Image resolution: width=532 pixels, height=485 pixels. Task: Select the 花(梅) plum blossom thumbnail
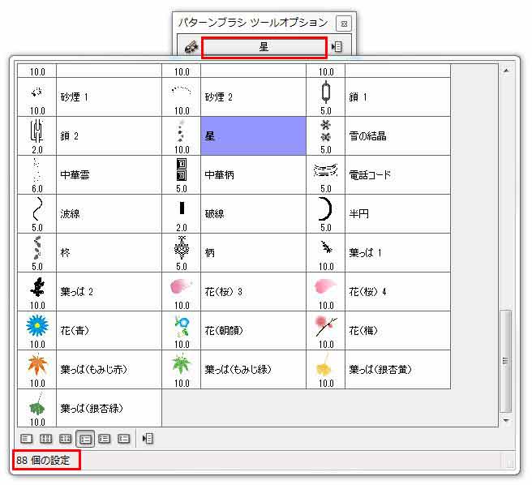coord(326,326)
